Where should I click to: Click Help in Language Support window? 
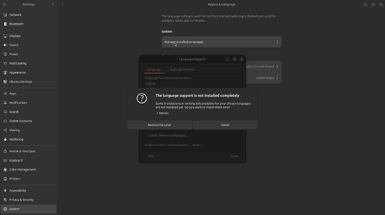[151, 156]
